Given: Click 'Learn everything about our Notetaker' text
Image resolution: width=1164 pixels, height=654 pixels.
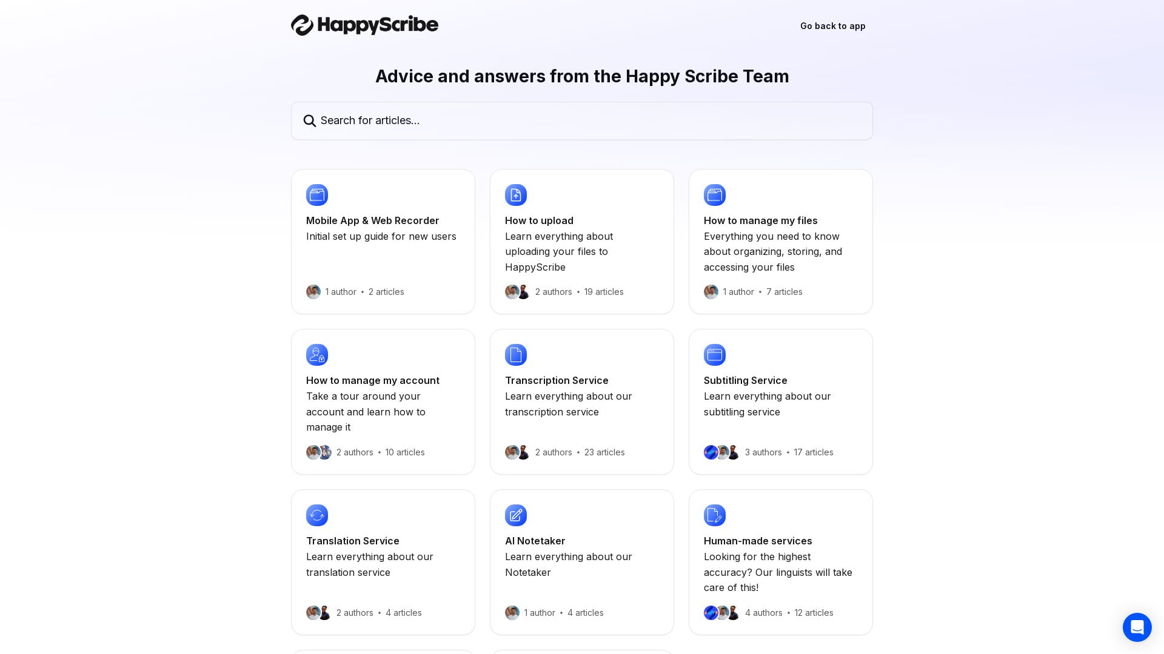Looking at the screenshot, I should [569, 564].
